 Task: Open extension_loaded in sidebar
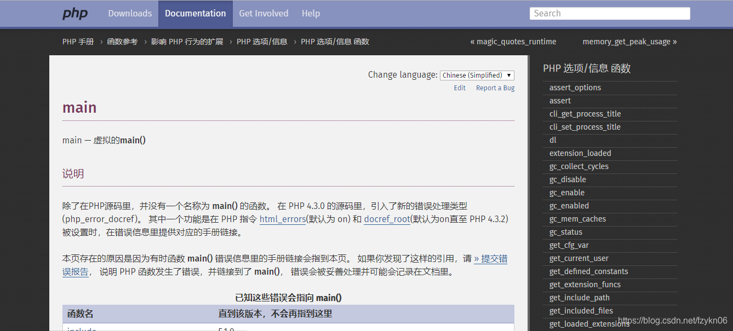pyautogui.click(x=580, y=153)
